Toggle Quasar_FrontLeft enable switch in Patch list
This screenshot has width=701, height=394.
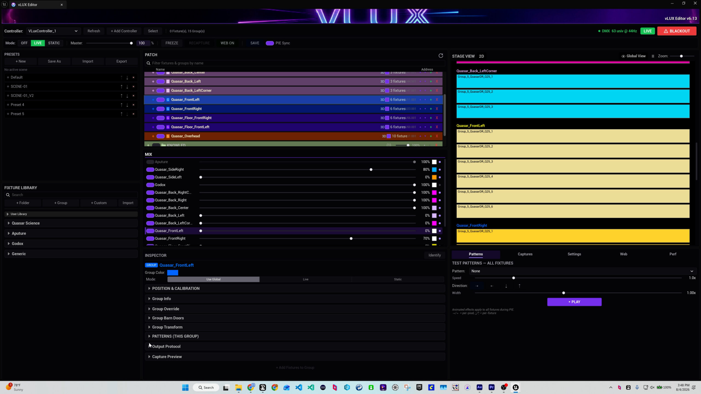point(160,100)
